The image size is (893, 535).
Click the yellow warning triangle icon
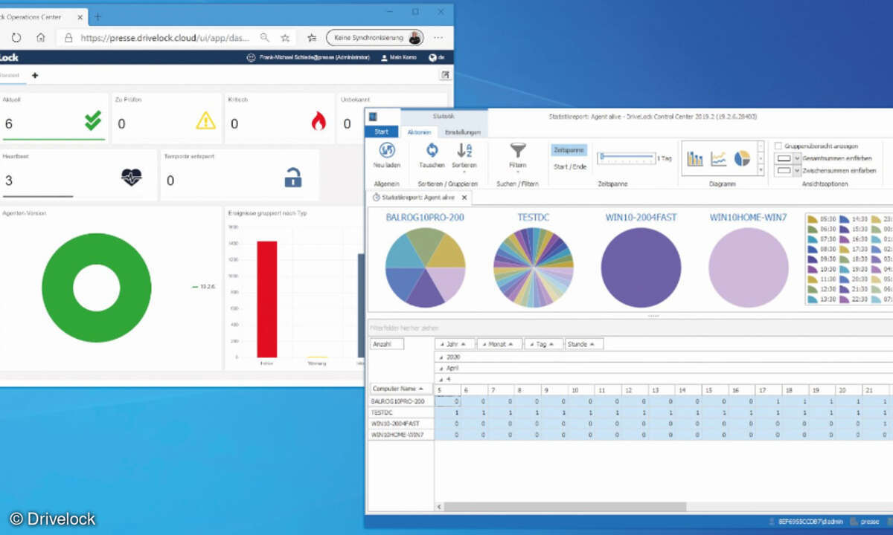(x=205, y=120)
